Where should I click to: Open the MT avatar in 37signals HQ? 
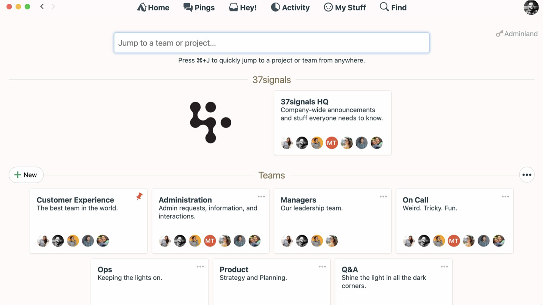331,143
